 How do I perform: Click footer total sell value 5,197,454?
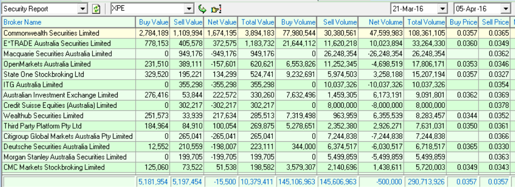[187, 182]
